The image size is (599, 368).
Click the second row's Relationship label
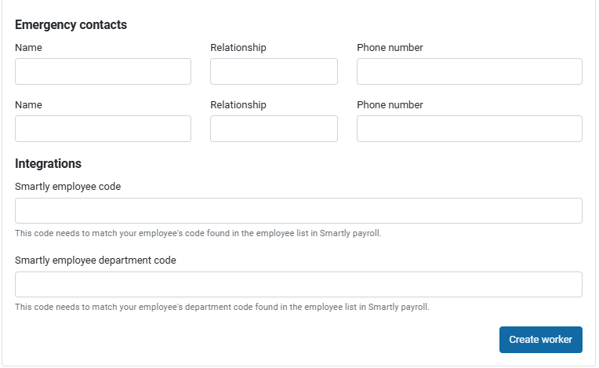(238, 105)
